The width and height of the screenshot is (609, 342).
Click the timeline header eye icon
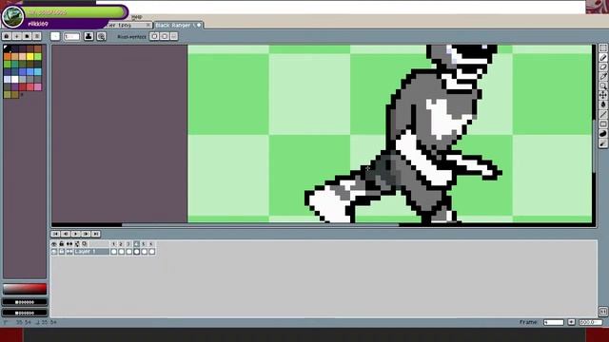54,244
